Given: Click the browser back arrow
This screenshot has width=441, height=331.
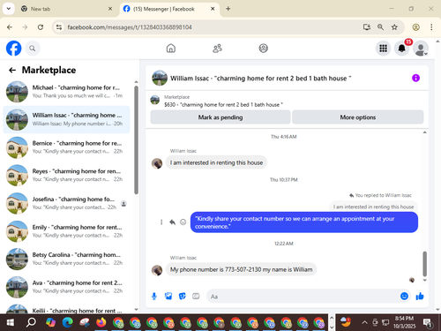Looking at the screenshot, I should 10,27.
